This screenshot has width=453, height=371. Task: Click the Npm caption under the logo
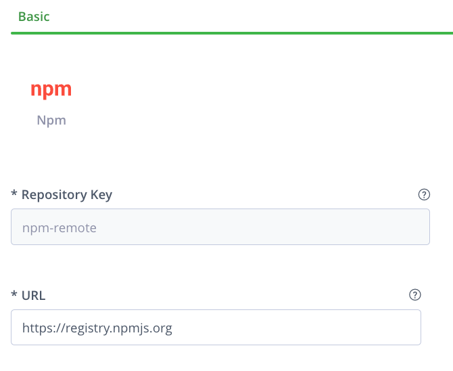[x=51, y=121]
